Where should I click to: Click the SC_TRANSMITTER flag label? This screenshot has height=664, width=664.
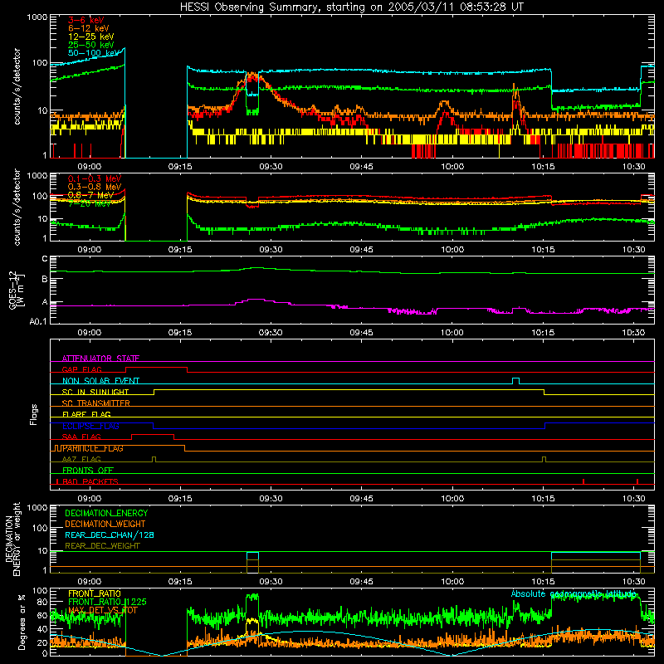click(96, 403)
